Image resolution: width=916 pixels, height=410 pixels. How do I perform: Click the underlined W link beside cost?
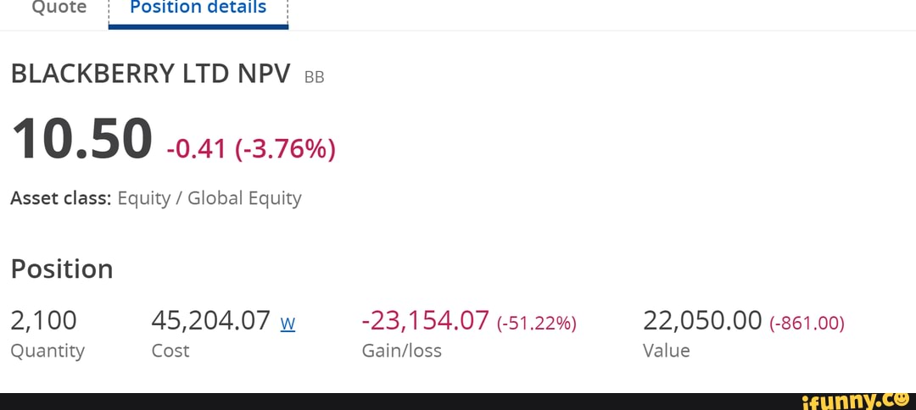pyautogui.click(x=288, y=324)
